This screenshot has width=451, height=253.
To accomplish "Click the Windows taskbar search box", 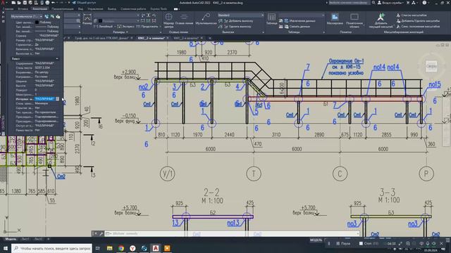I will 51,248.
